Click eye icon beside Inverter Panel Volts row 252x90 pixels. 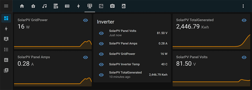pyautogui.click(x=101, y=33)
